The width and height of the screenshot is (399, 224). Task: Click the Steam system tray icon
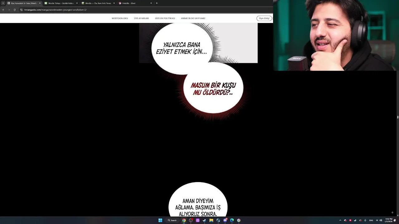[355, 220]
